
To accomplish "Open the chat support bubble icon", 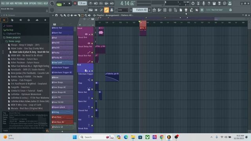I will click(x=225, y=4).
